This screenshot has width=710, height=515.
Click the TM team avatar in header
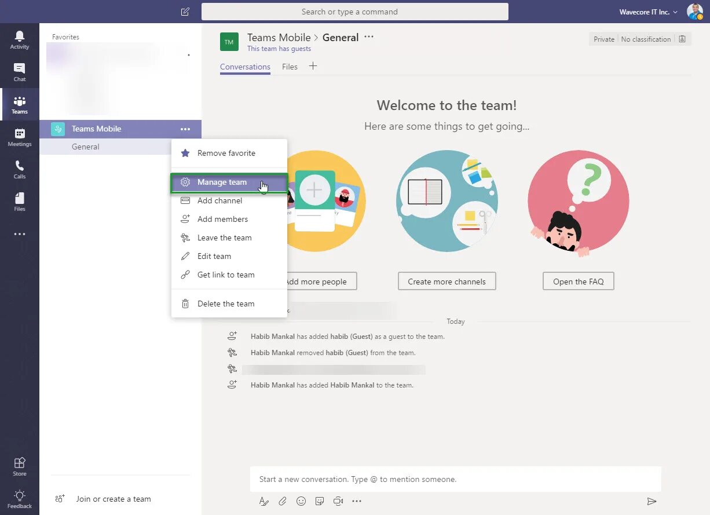(x=229, y=42)
